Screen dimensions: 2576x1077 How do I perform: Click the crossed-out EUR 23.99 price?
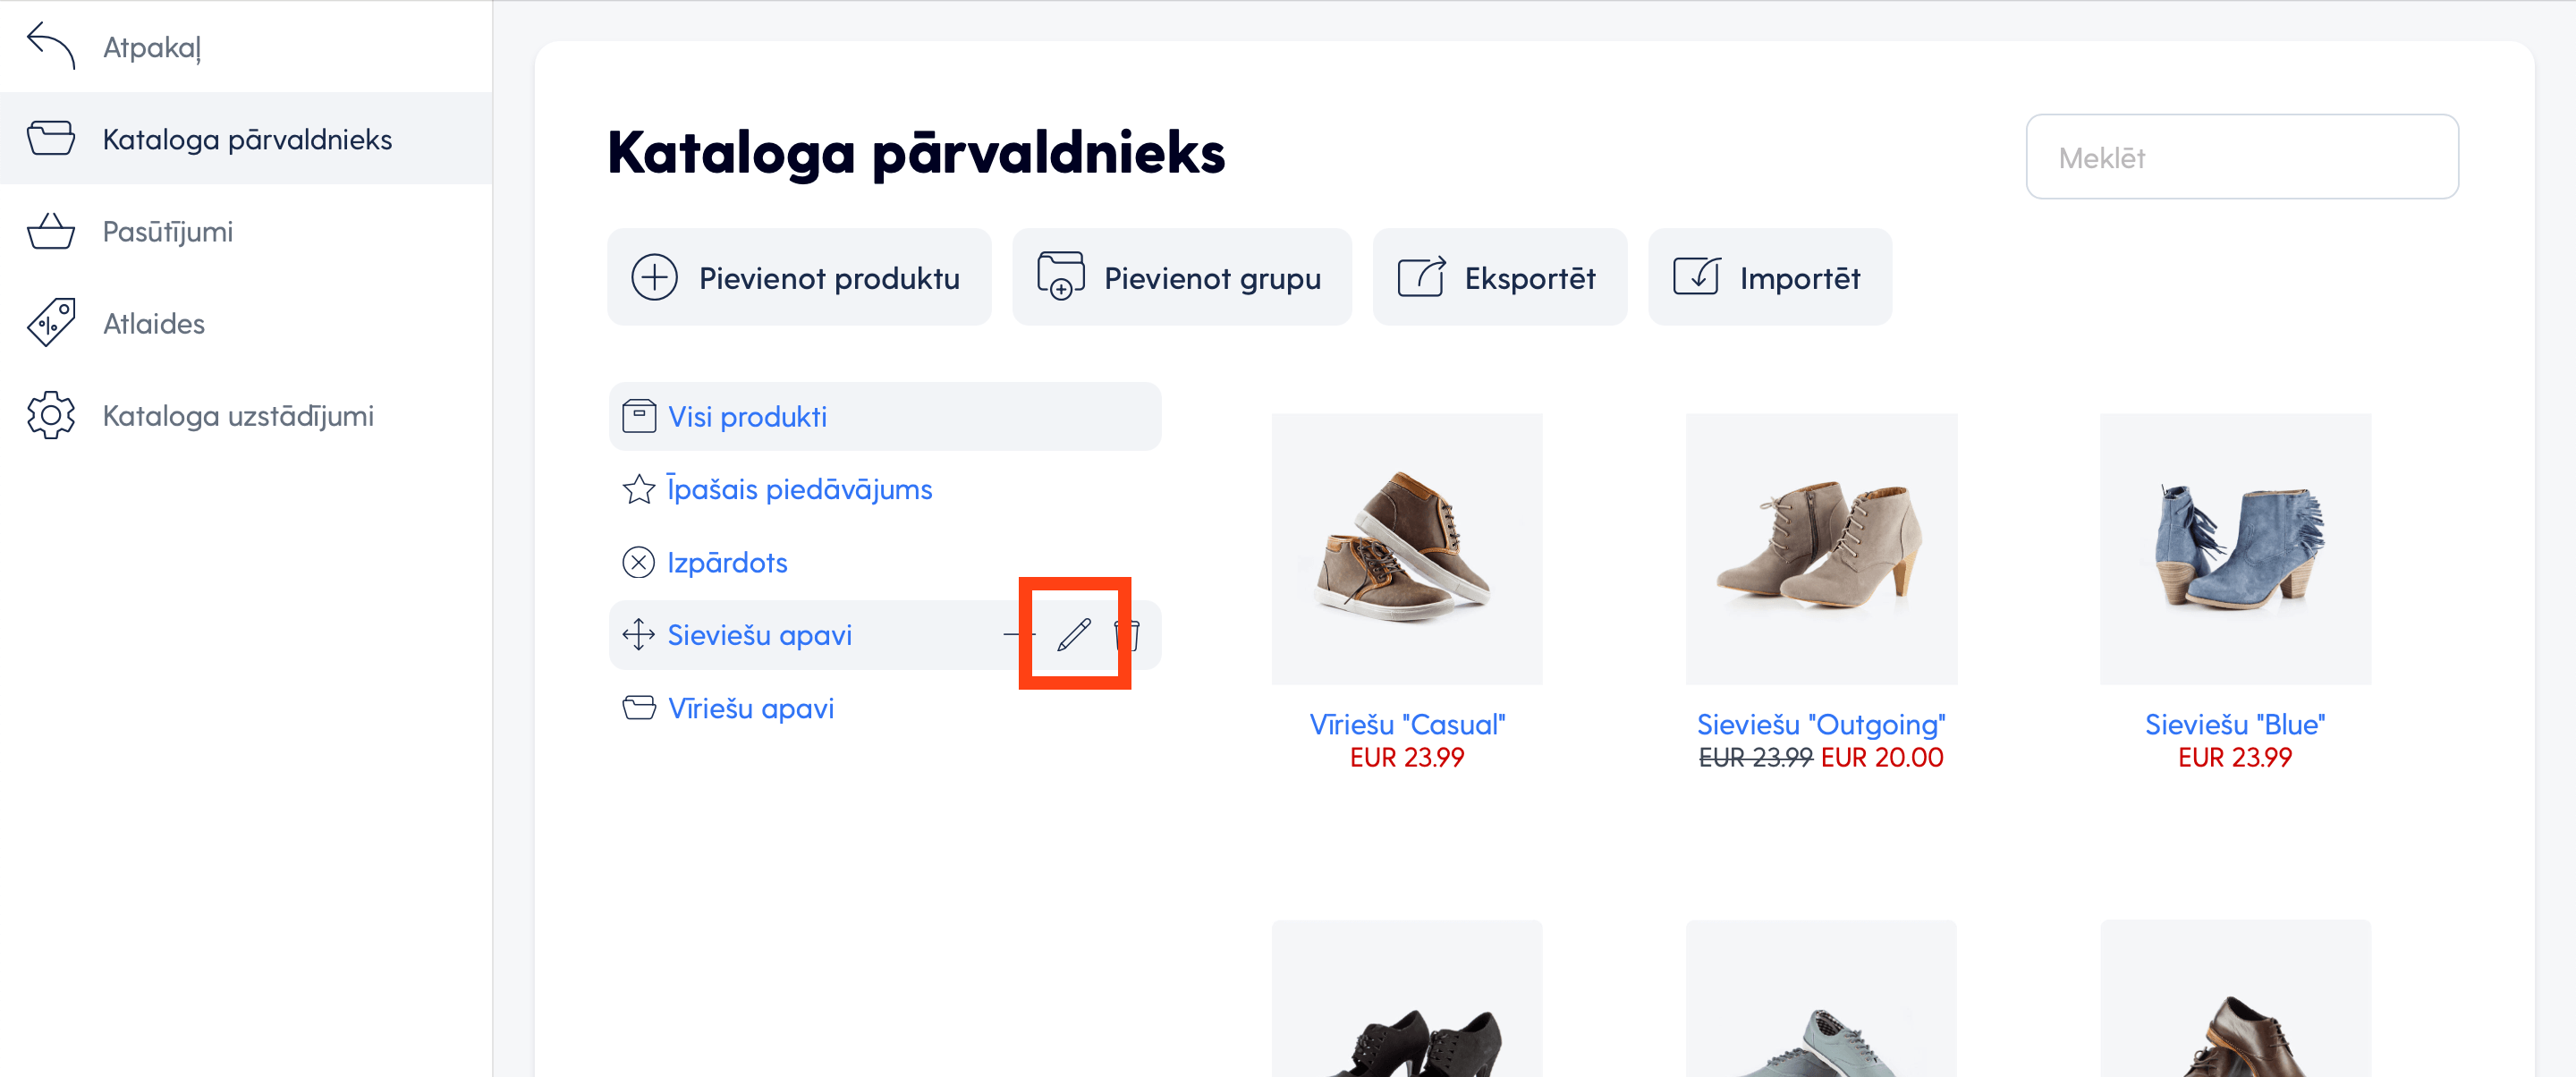(1756, 758)
